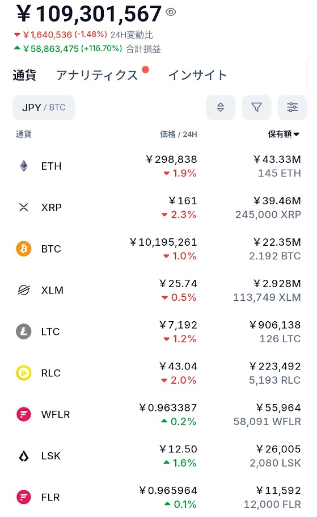The image size is (317, 517).
Task: Tap the orange Bitcoin icon
Action: (24, 249)
